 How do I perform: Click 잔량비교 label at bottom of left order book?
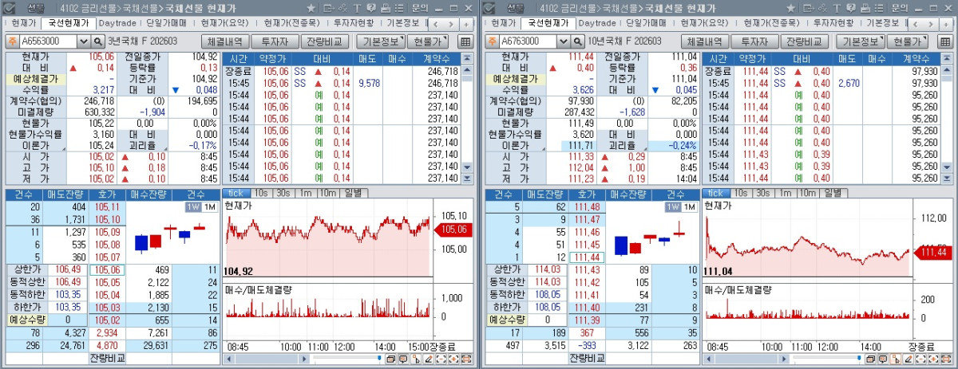pyautogui.click(x=107, y=359)
